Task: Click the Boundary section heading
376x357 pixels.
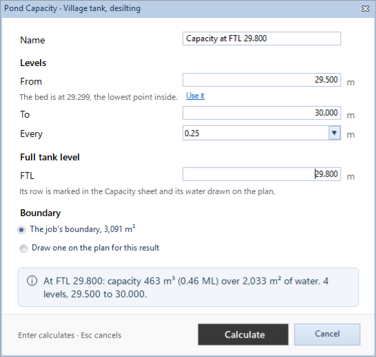Action: pos(40,213)
